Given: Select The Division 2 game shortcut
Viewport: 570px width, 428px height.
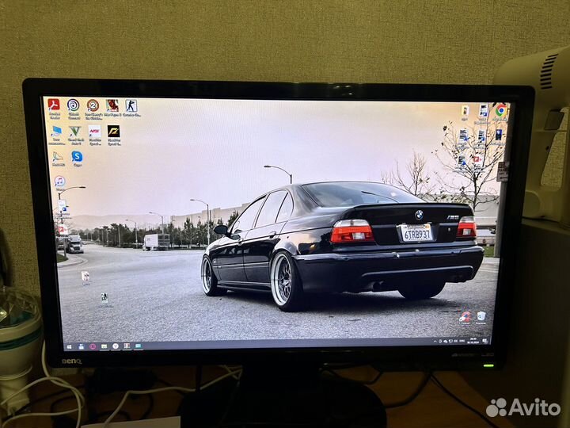Looking at the screenshot, I should click(93, 105).
